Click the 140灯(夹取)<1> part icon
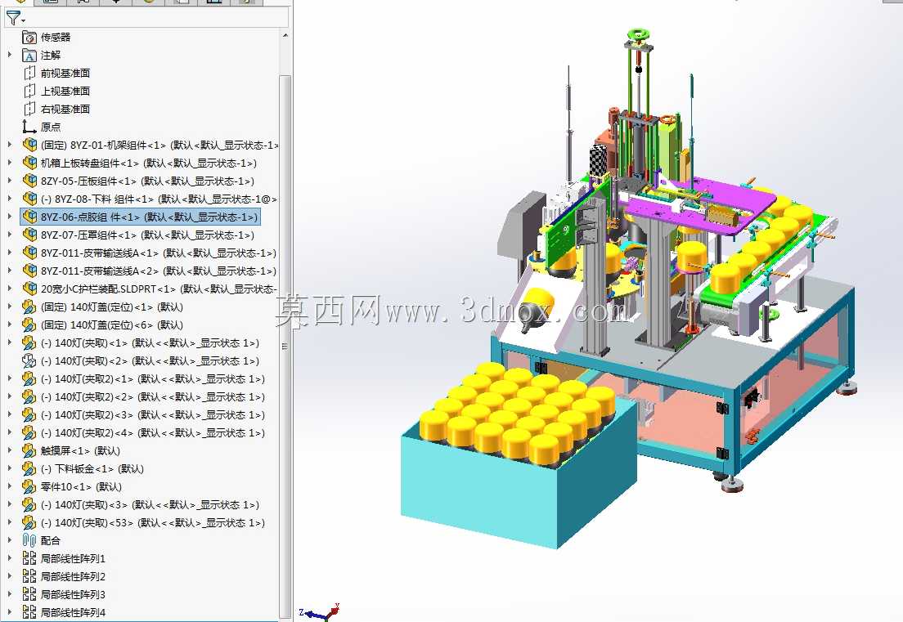Viewport: 903px width, 622px height. (x=29, y=342)
